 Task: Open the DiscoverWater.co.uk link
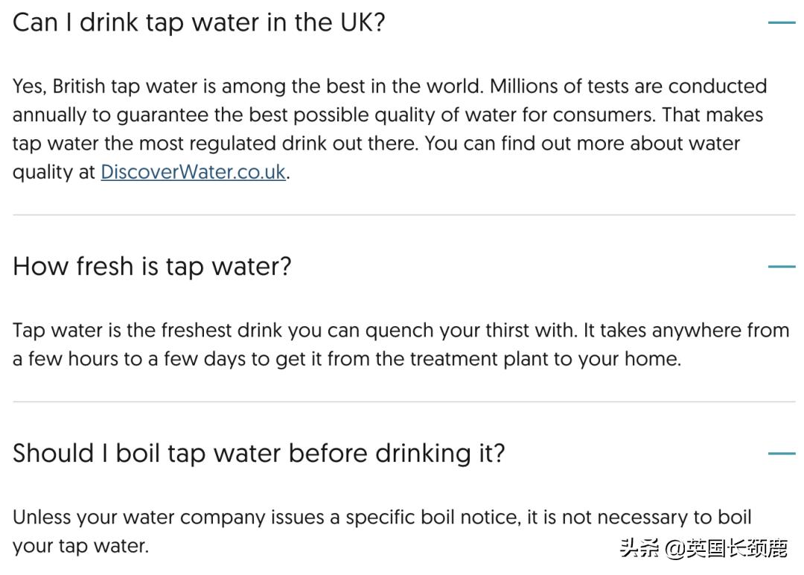(193, 172)
